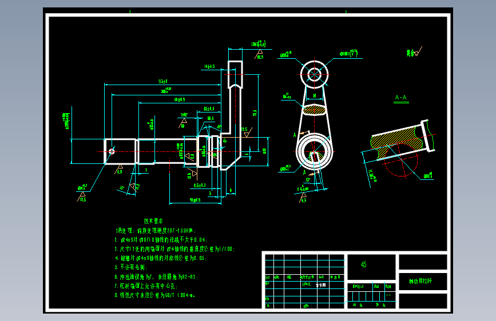
Task: Click the red circle in A-A section view
Action: (x=400, y=160)
